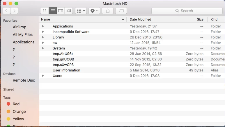Click the date 22 Sep 2015, 13:32
The width and height of the screenshot is (225, 127).
pyautogui.click(x=146, y=65)
